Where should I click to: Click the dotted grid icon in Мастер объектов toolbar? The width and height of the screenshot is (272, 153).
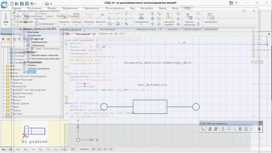coord(252,129)
